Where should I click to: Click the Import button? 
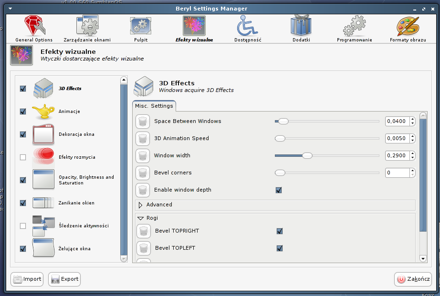27,279
